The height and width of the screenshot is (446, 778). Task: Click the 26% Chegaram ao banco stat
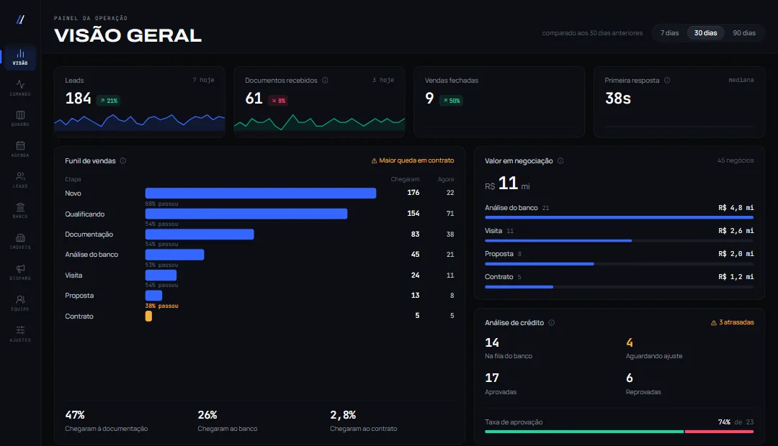point(227,421)
